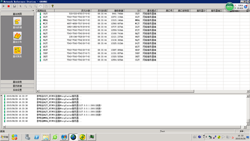
Task: Open the 基站数据 station data icon
Action: (x=17, y=23)
